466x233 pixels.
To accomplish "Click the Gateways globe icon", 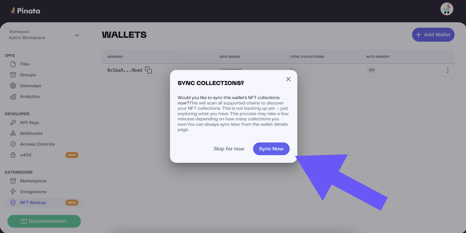I will point(13,86).
